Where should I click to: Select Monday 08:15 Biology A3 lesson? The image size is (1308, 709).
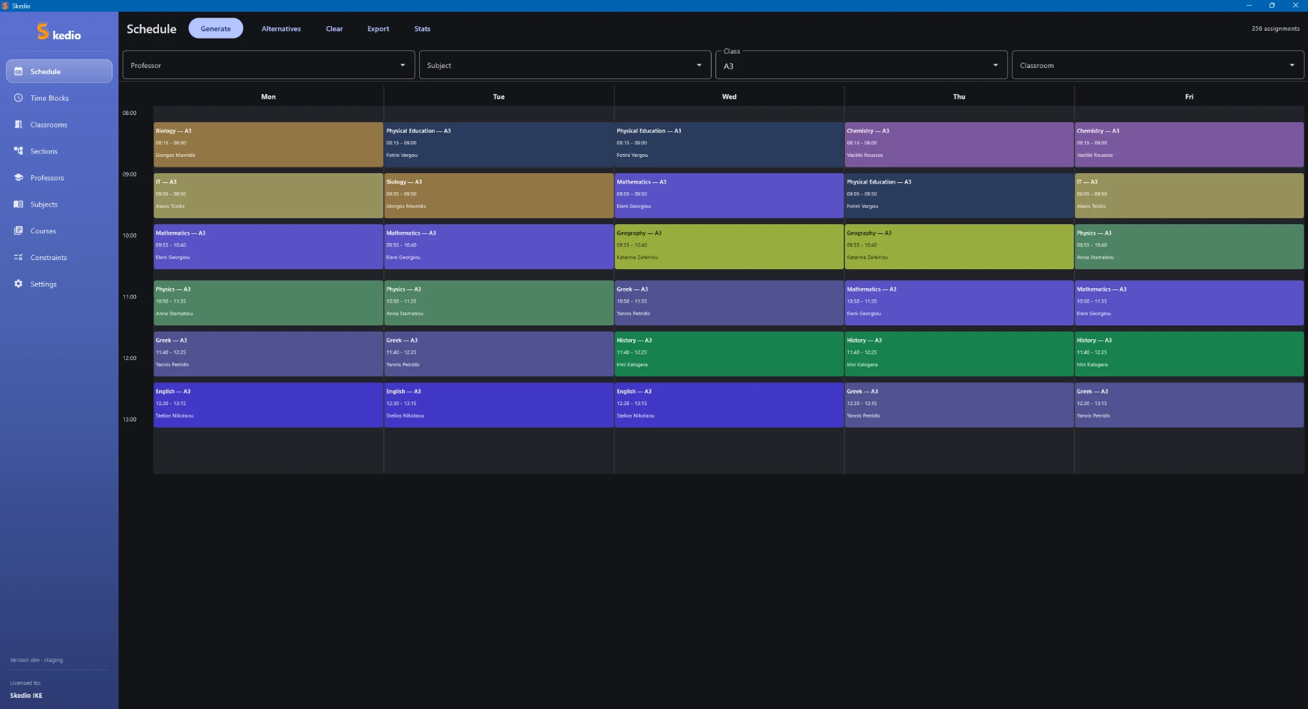pyautogui.click(x=268, y=144)
